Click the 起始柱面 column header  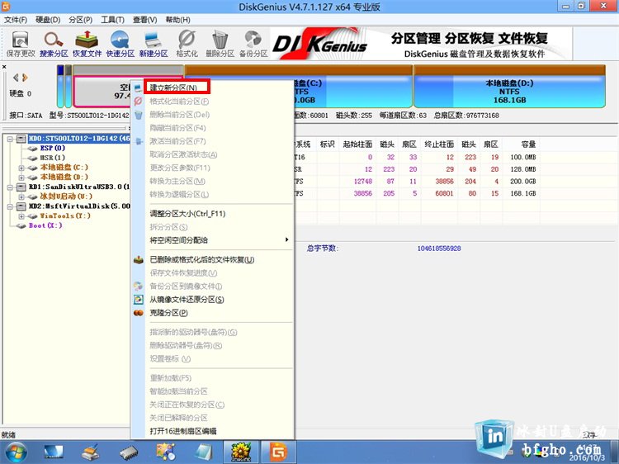tap(357, 144)
